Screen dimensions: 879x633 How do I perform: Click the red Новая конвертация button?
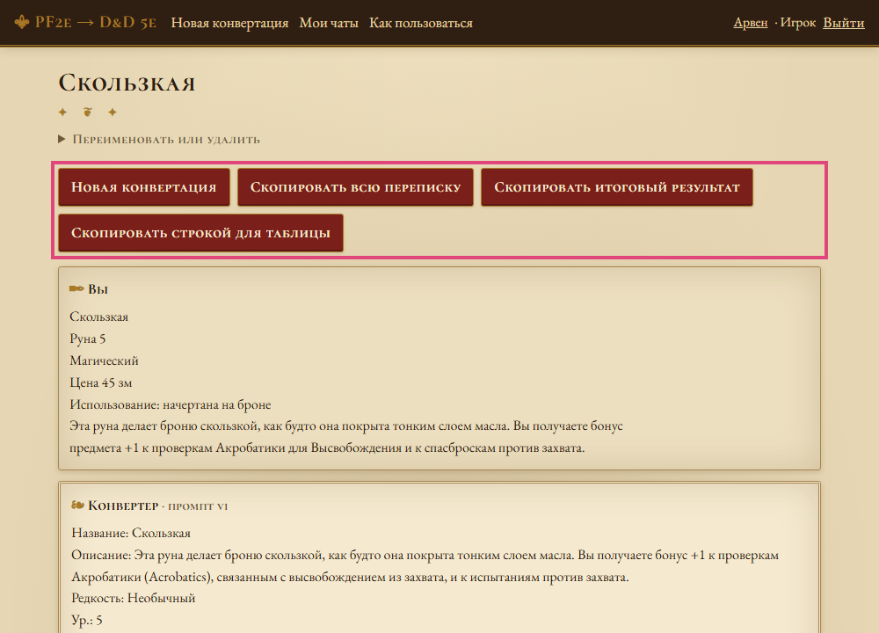click(144, 187)
